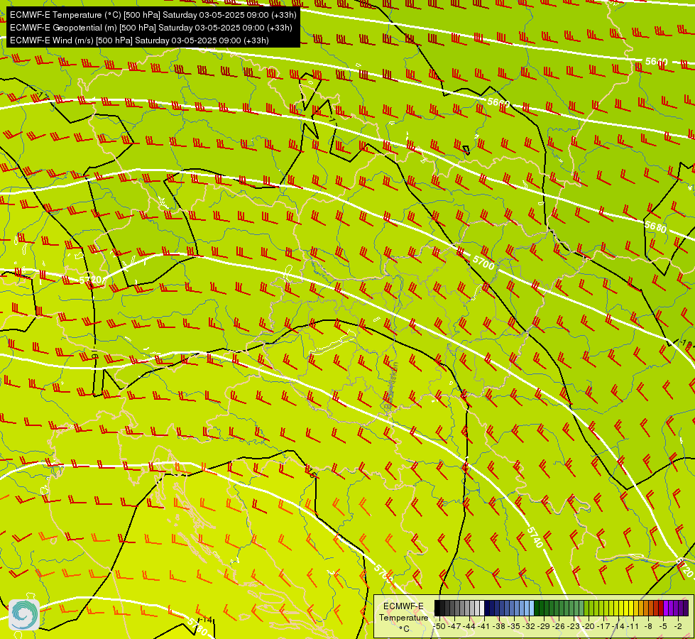Click the -14 isotherm label on the map
The image size is (695, 639).
204,620
